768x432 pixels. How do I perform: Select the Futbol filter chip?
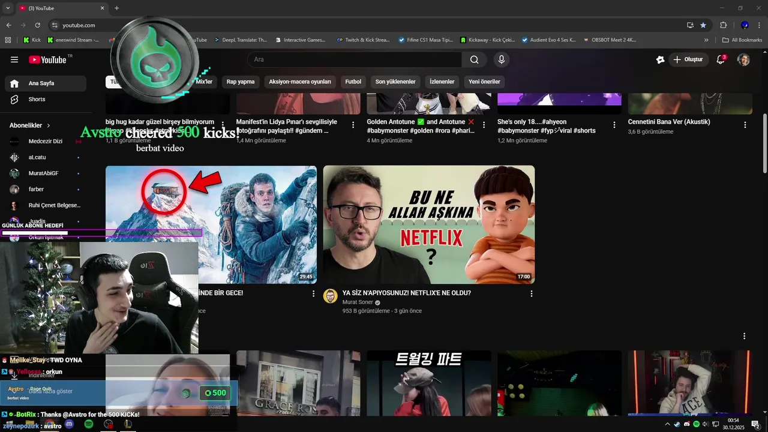coord(353,82)
